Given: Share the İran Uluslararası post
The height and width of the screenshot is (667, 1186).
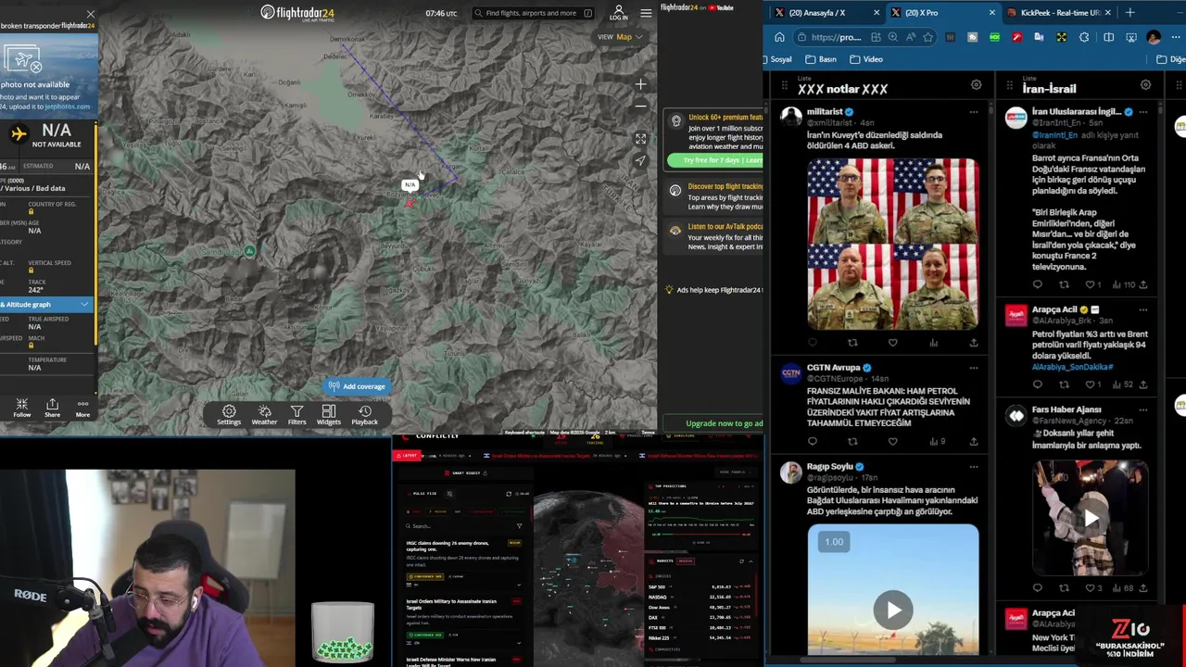Looking at the screenshot, I should 1143,284.
